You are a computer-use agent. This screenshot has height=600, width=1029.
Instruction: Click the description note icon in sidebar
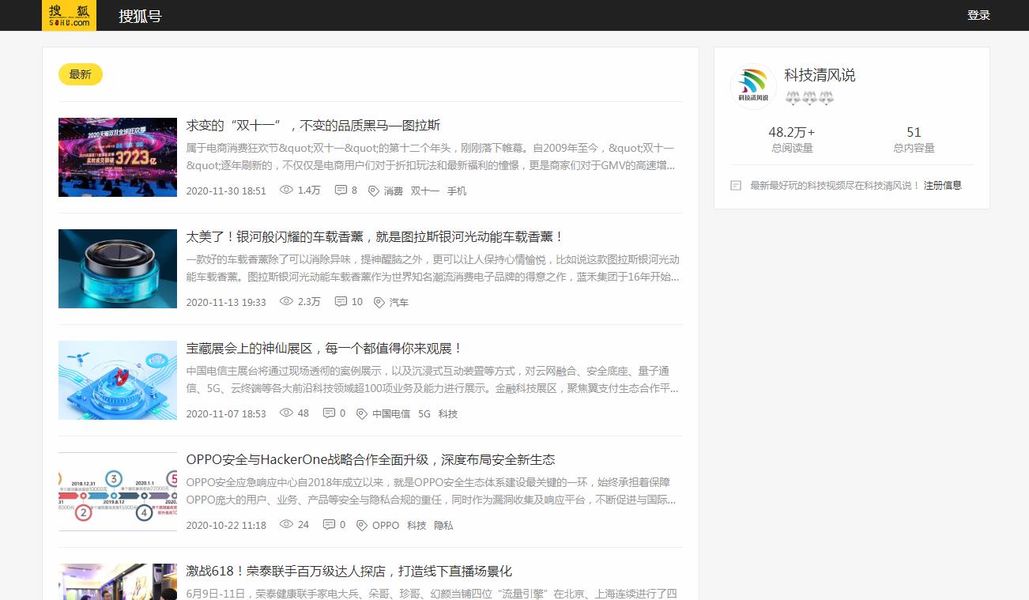pyautogui.click(x=736, y=185)
